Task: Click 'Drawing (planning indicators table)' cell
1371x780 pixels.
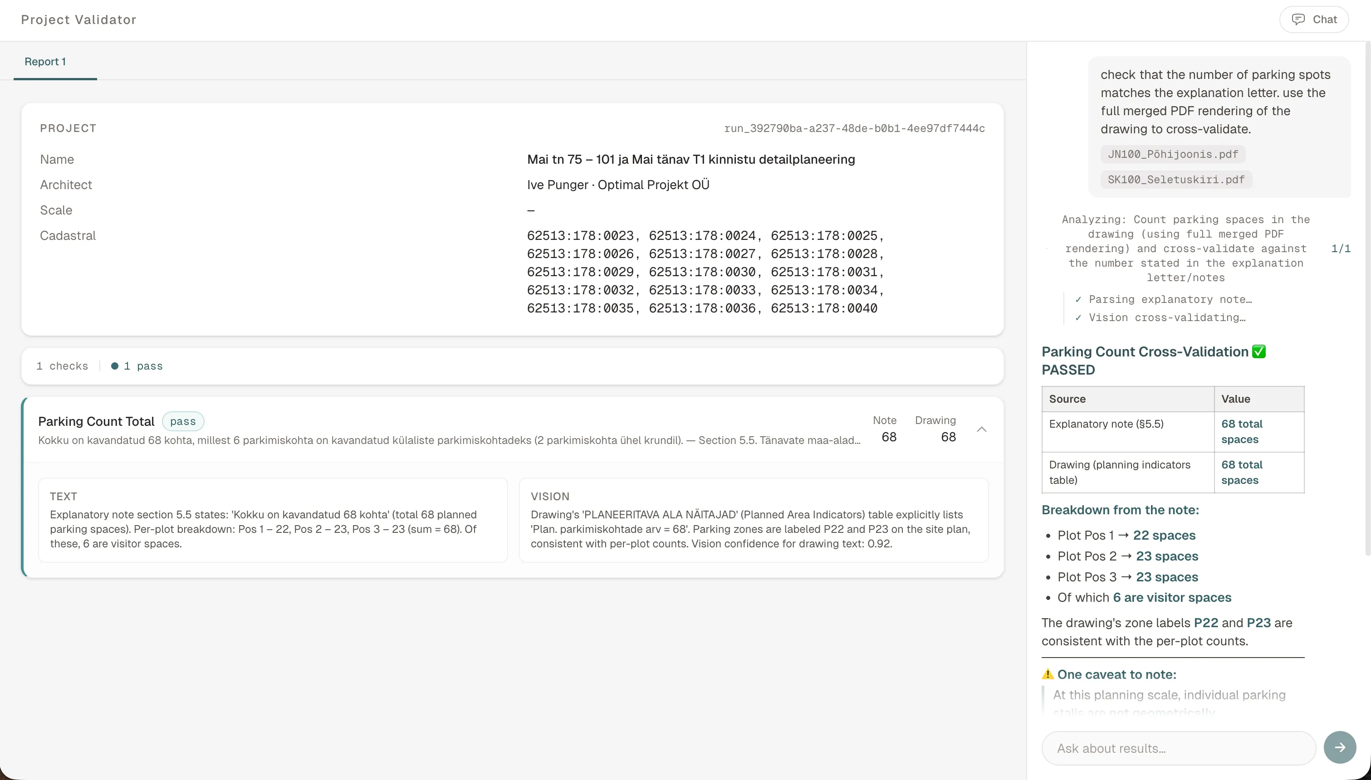Action: [1128, 473]
